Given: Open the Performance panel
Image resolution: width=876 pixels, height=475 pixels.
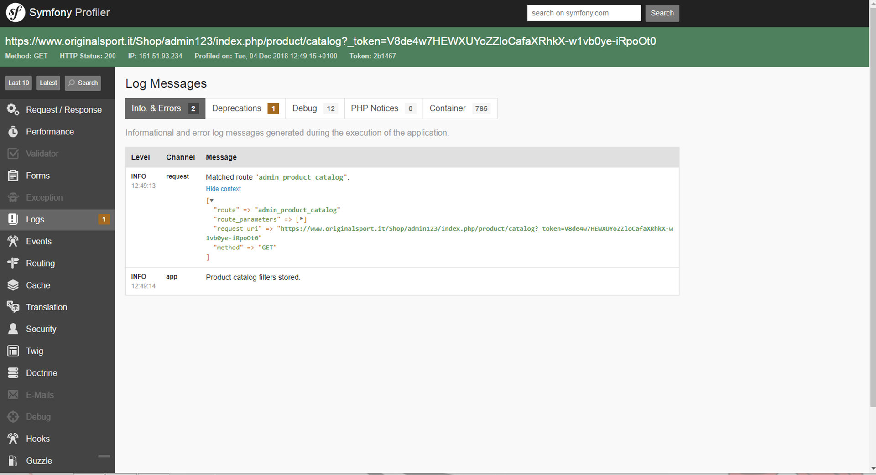Looking at the screenshot, I should [57, 132].
